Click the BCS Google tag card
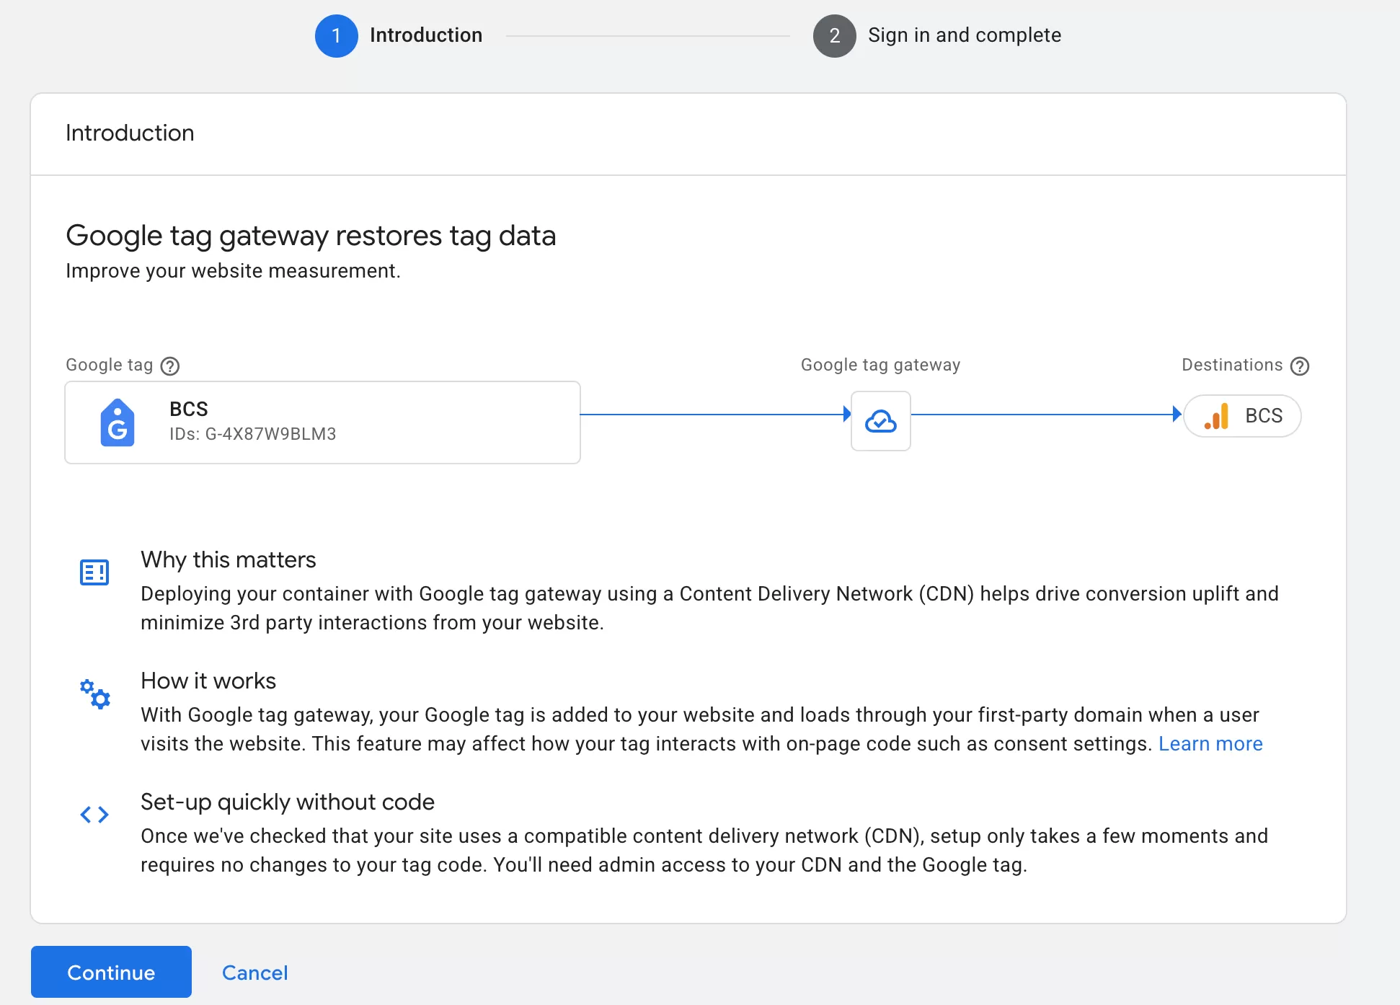1400x1005 pixels. coord(322,422)
